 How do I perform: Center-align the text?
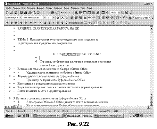[x=76, y=18]
